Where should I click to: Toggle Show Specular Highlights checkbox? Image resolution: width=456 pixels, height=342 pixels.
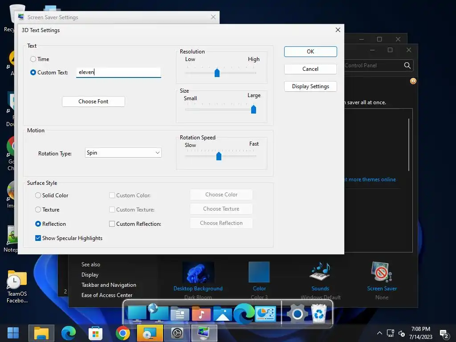click(38, 238)
